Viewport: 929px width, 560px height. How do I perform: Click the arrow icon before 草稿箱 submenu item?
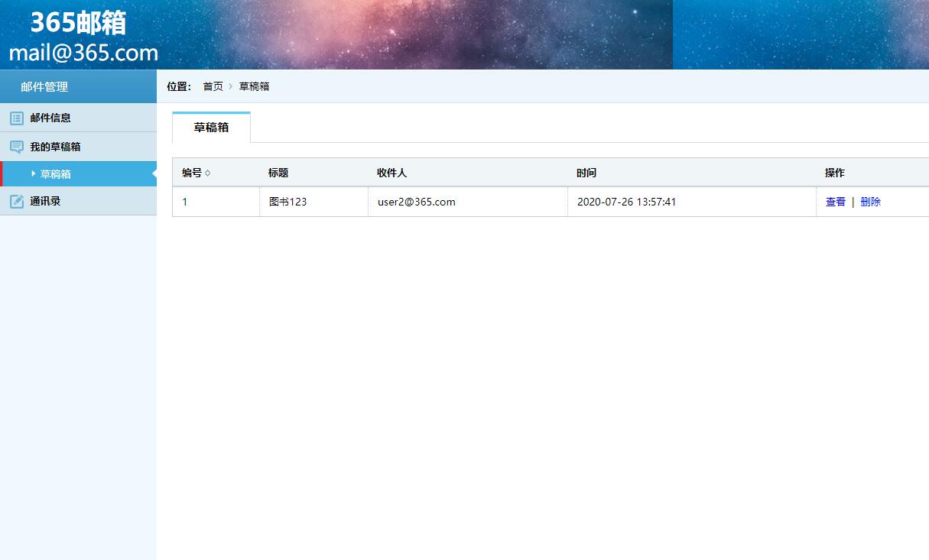pyautogui.click(x=32, y=173)
